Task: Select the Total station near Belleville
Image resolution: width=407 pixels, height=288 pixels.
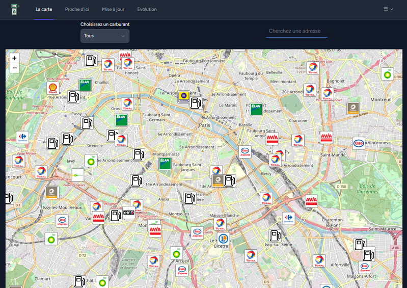Action: 313,68
